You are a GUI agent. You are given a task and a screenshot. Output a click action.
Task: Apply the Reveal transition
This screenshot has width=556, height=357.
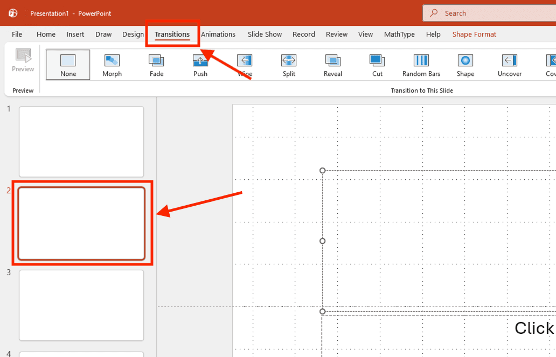click(x=333, y=66)
